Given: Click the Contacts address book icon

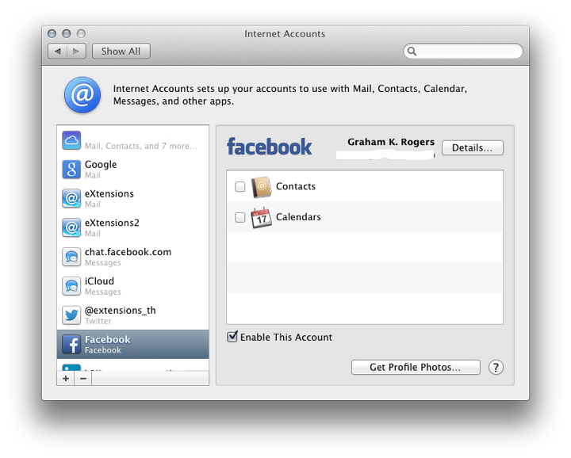Looking at the screenshot, I should pyautogui.click(x=261, y=187).
